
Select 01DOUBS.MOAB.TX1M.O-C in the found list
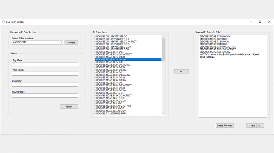tap(128, 52)
